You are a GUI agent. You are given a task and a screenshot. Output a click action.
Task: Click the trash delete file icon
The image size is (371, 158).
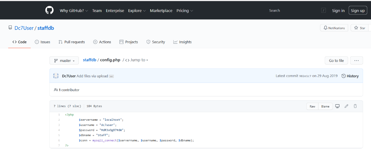[355, 106]
